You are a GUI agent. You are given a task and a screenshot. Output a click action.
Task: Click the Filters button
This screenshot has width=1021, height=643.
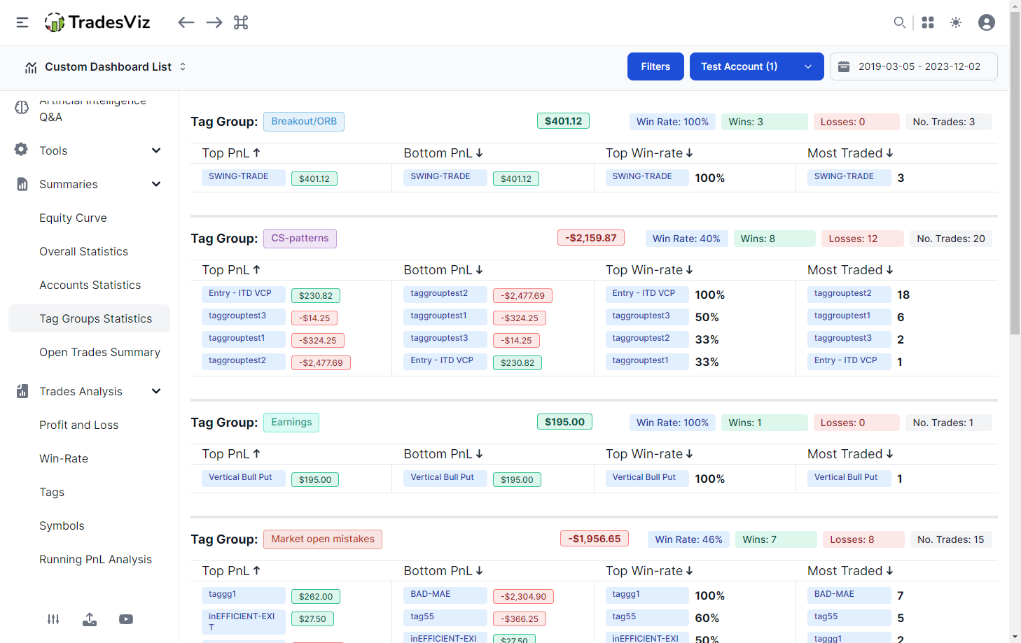655,66
